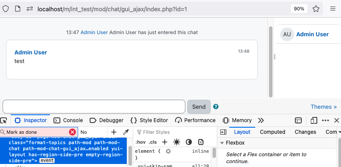341x167 pixels.
Task: Create a new node with plus icon
Action: [x=114, y=132]
